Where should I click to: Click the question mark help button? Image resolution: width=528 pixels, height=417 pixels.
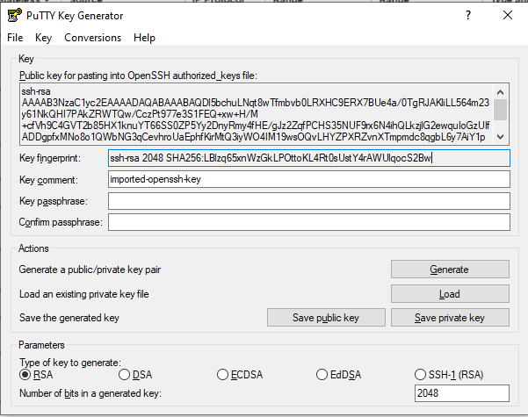[468, 15]
